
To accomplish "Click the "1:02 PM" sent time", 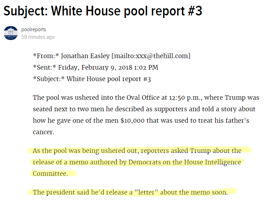I will click(x=146, y=67).
